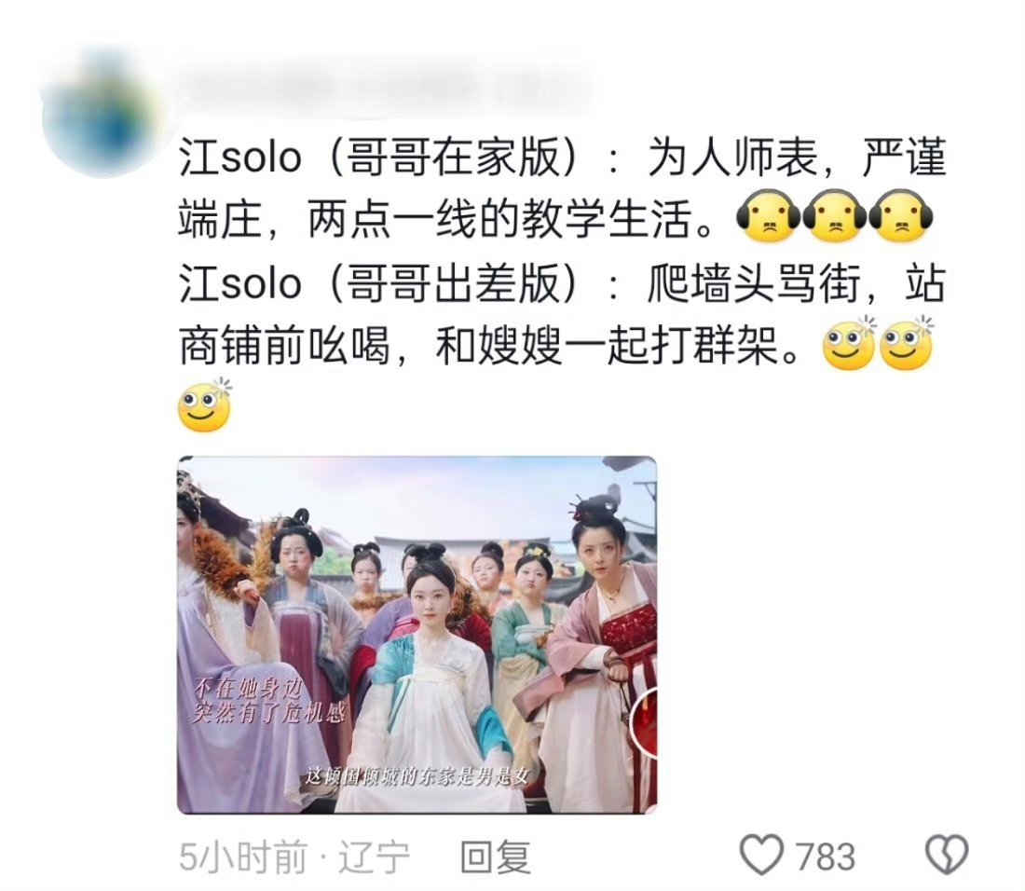Select the 江solo(哥哥出差版) text line
The image size is (1025, 891).
378,283
